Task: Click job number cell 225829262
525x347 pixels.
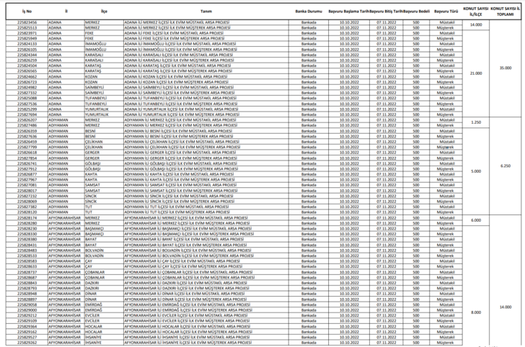Action: [27, 343]
